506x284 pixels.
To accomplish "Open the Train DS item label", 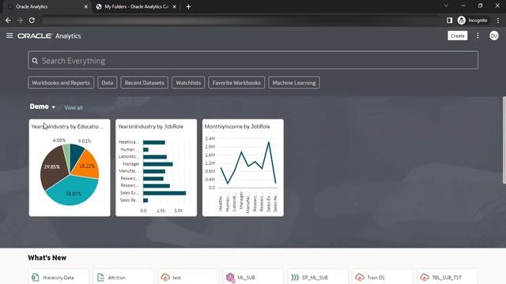I will tap(376, 278).
